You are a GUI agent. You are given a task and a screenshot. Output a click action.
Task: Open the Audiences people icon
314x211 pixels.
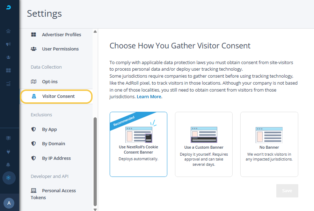pos(8,57)
